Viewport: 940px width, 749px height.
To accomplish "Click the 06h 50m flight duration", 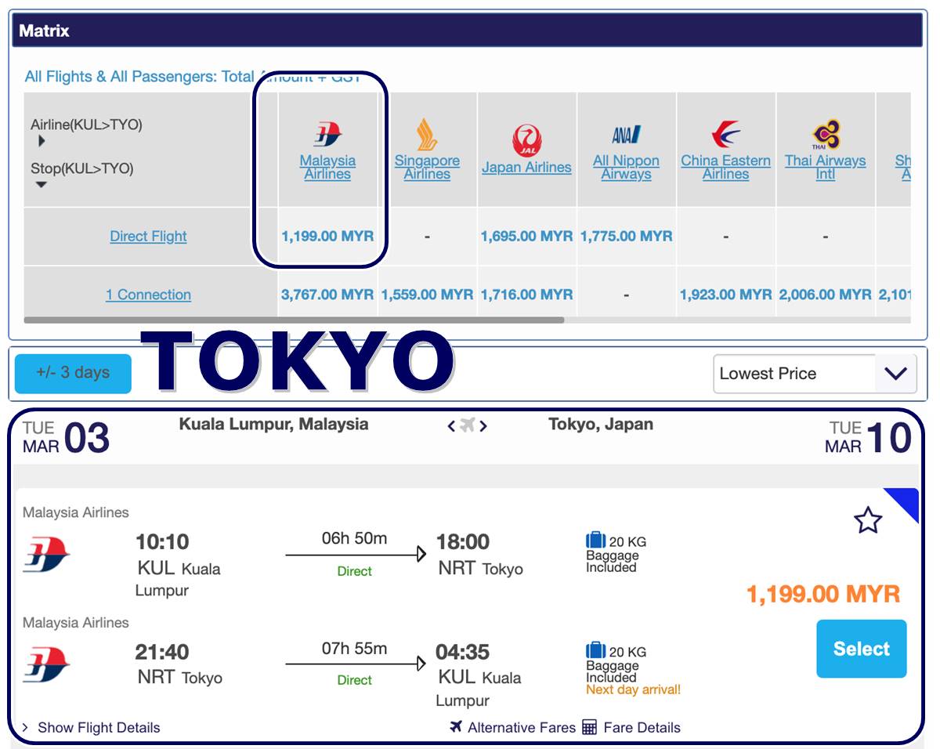I will (x=354, y=538).
